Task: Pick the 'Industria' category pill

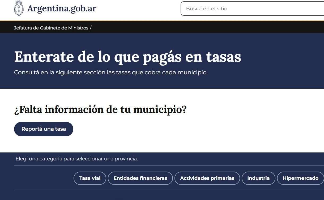Action: (258, 178)
